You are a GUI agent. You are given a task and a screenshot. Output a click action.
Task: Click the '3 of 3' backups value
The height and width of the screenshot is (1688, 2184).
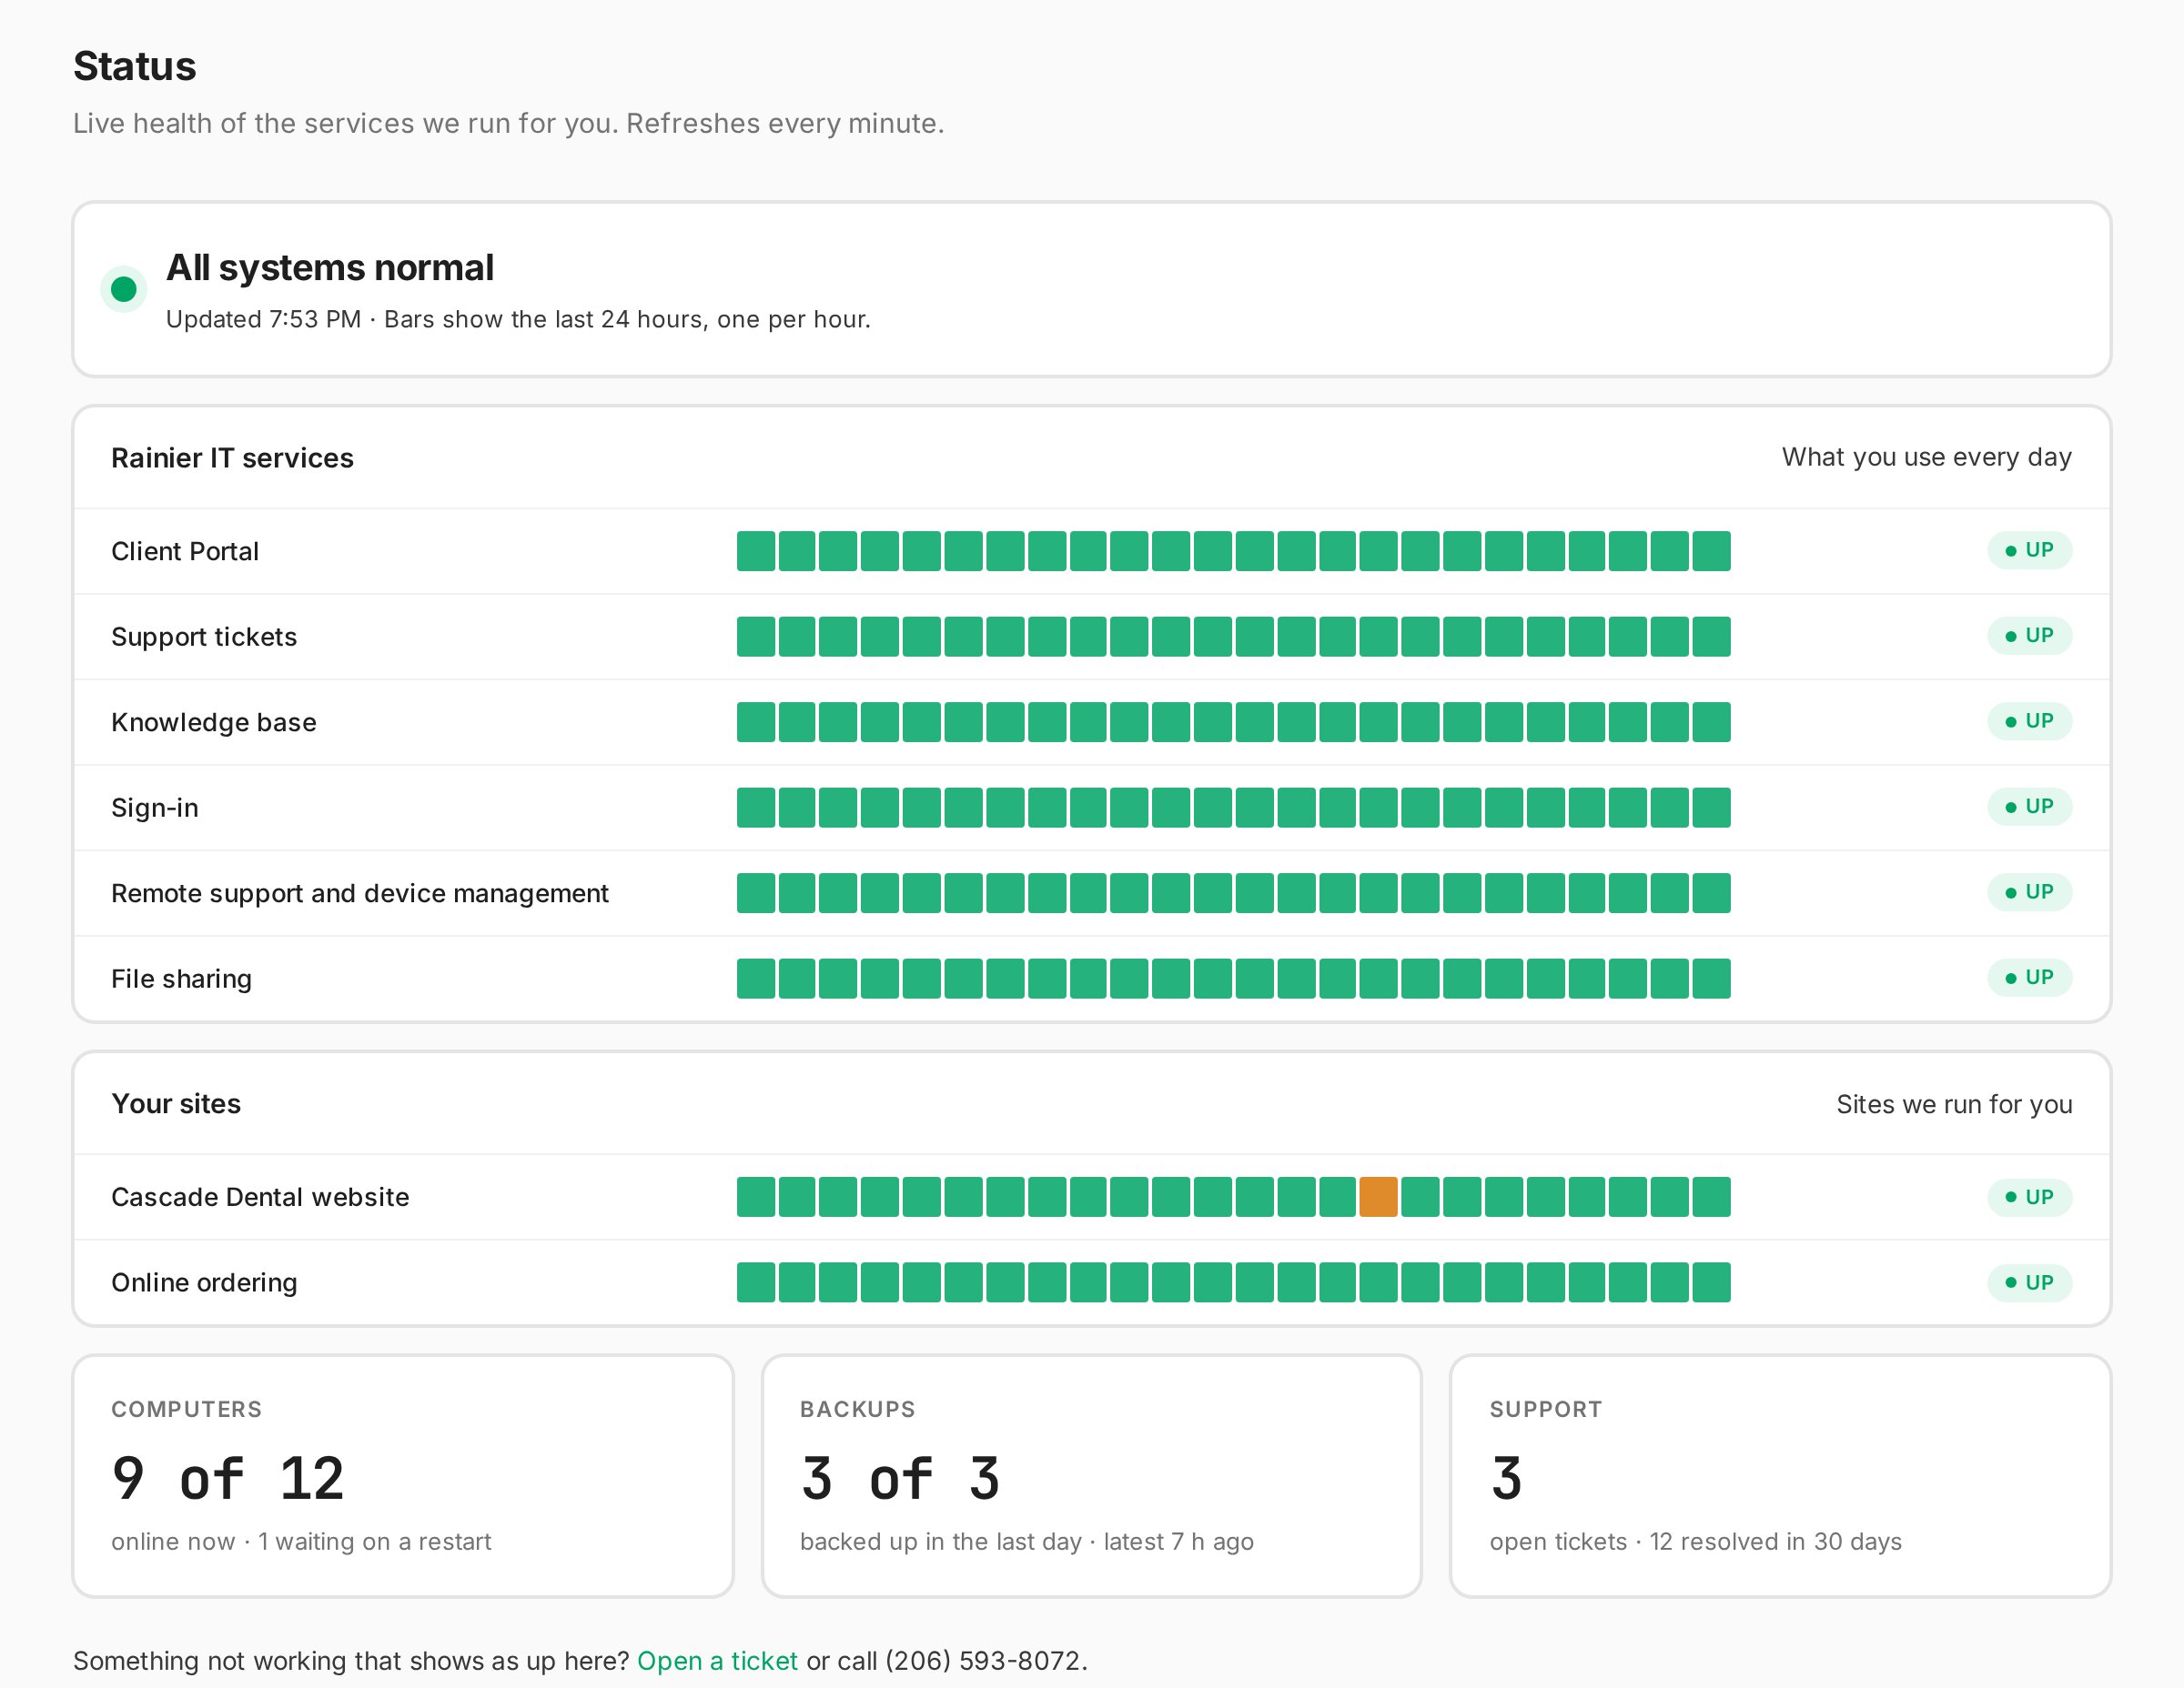900,1478
